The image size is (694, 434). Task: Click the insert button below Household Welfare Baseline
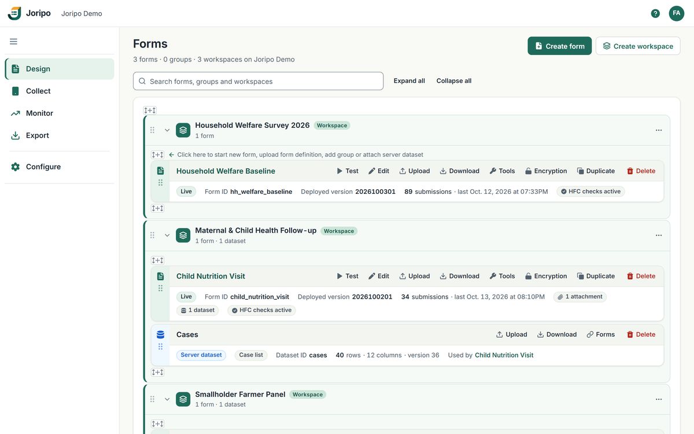(x=157, y=208)
